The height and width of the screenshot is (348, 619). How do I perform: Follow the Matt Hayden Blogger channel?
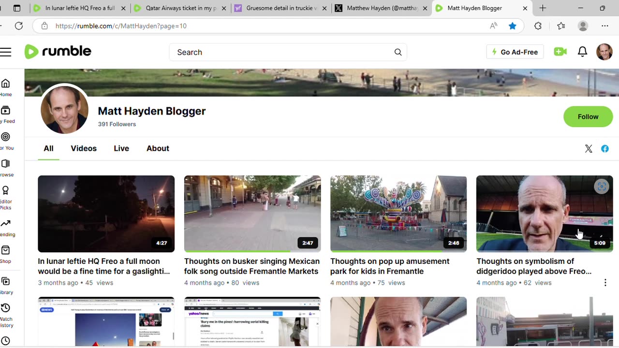click(588, 117)
